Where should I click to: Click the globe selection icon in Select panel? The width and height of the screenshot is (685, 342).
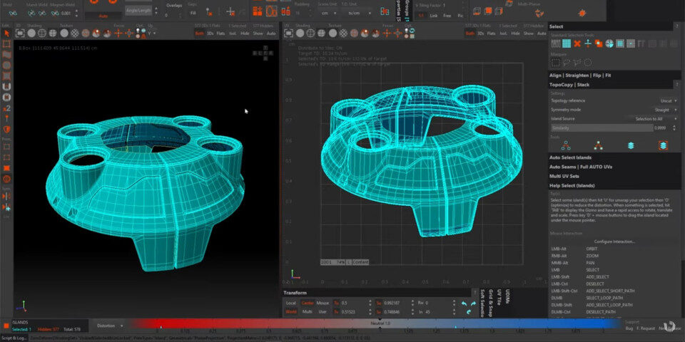[x=609, y=43]
